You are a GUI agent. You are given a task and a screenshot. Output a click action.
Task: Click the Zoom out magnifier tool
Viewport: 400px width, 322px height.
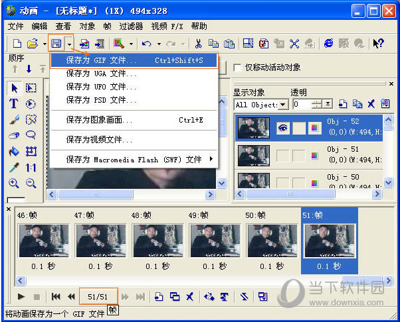tap(31, 183)
